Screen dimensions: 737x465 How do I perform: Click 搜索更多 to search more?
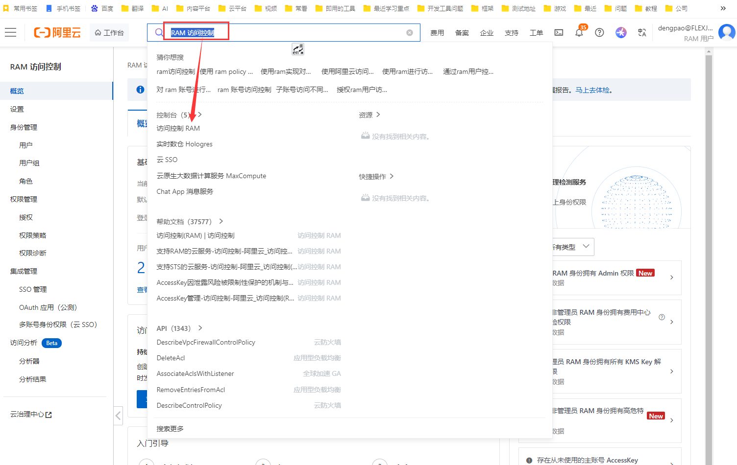point(170,429)
